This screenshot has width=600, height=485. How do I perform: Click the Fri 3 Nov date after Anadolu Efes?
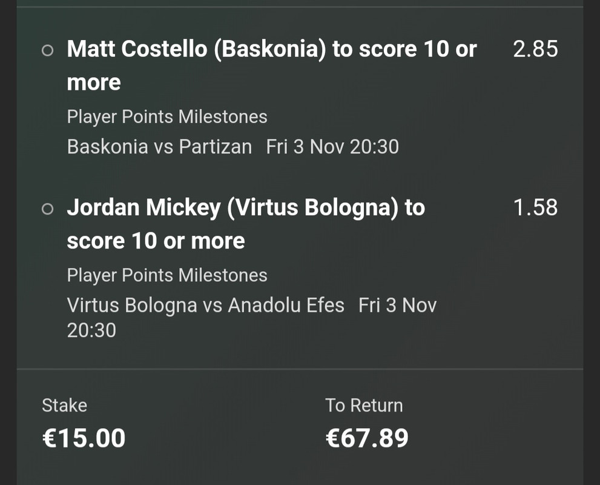[397, 305]
